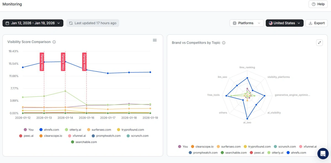Open the Intercom chat bubble
This screenshot has width=331, height=163.
(323, 154)
